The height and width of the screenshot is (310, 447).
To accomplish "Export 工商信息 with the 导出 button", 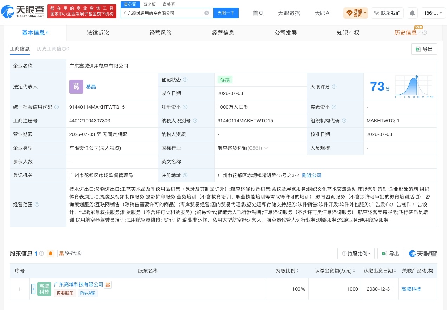I will [x=424, y=49].
